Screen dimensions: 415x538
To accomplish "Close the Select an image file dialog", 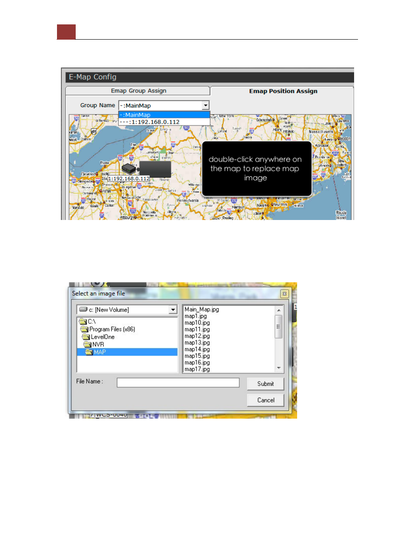I will [x=284, y=294].
